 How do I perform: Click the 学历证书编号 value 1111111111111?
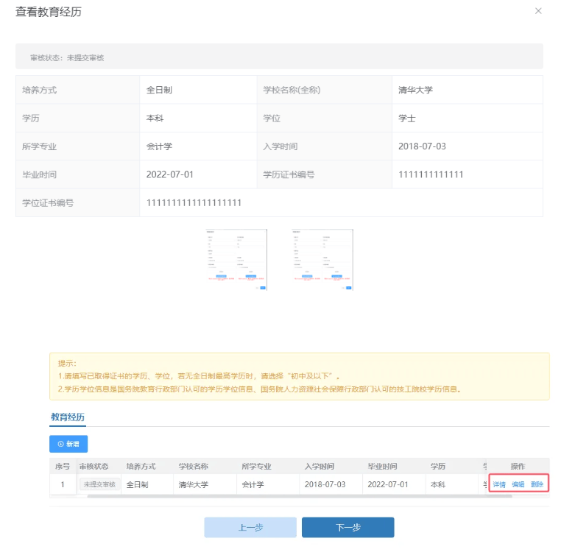431,174
